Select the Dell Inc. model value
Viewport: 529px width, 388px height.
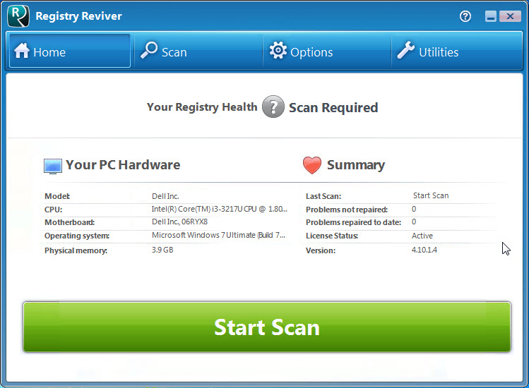(x=165, y=196)
